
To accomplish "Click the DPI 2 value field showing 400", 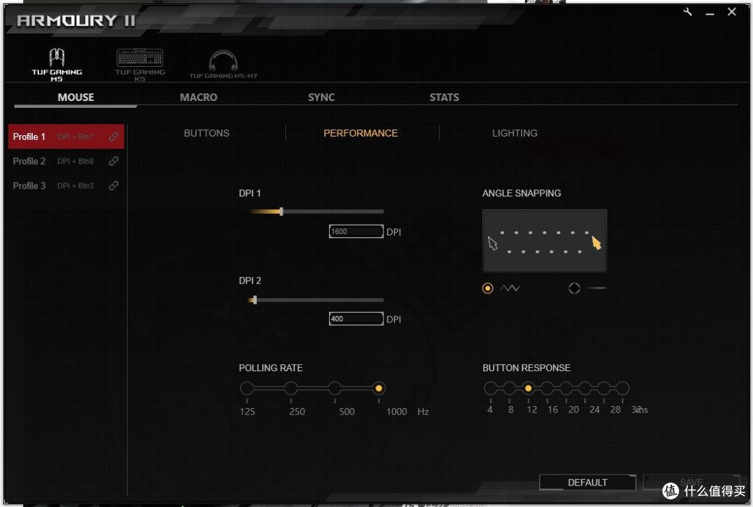I will click(x=356, y=319).
